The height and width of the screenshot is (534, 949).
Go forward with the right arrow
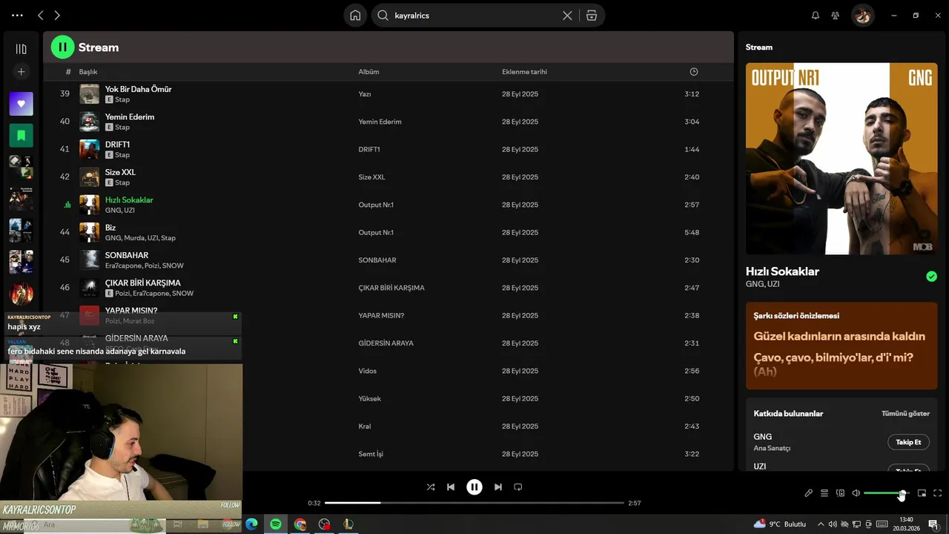click(x=57, y=15)
